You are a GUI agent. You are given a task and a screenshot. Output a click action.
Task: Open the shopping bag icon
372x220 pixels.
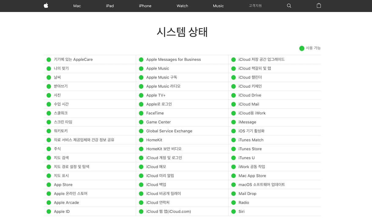(319, 5)
